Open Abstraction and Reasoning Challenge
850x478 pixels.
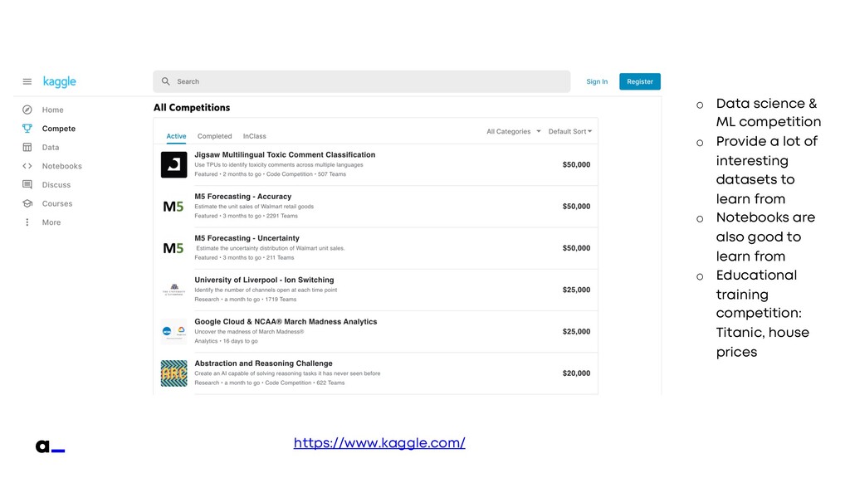tap(263, 363)
